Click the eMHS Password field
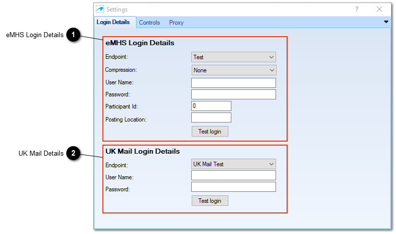 click(233, 94)
